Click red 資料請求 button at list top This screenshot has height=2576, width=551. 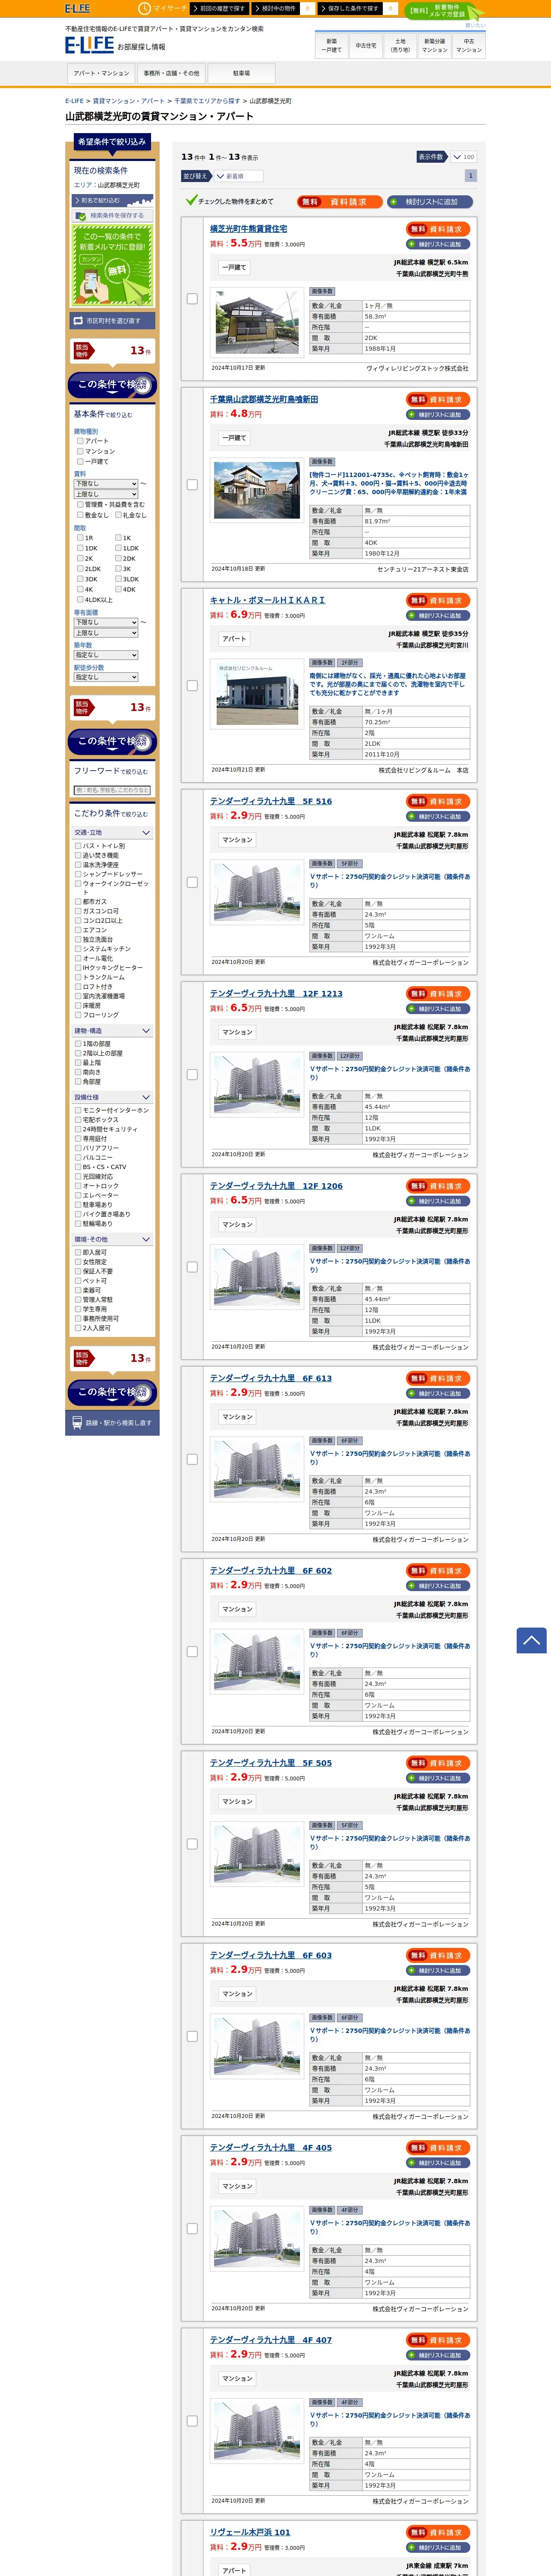[340, 202]
